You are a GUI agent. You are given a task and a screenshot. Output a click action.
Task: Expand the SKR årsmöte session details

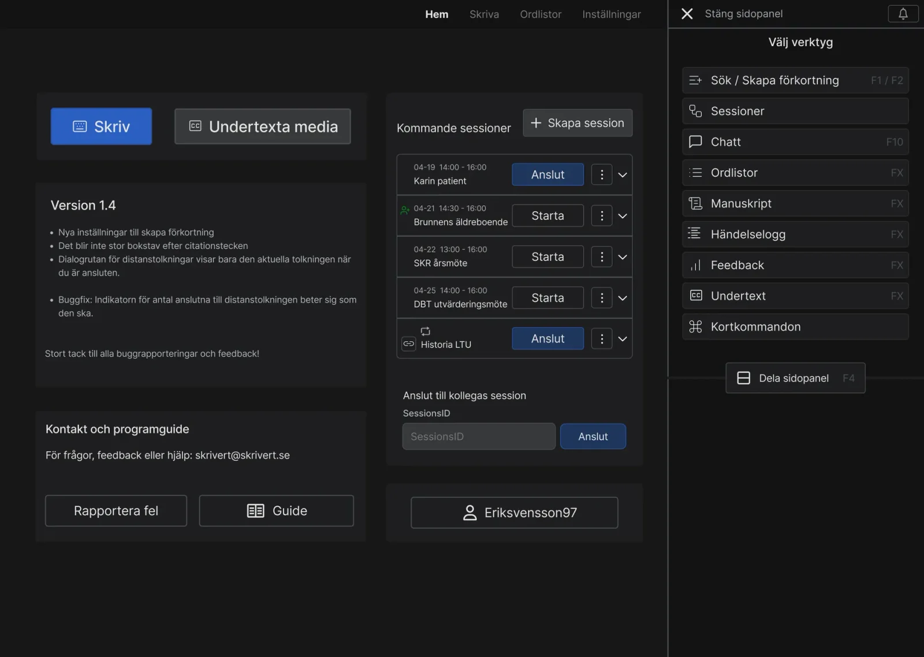(623, 257)
